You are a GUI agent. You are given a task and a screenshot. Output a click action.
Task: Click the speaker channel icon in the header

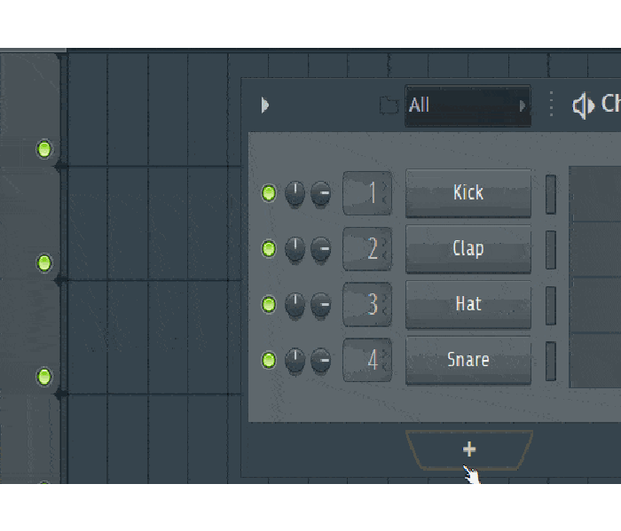pyautogui.click(x=584, y=105)
